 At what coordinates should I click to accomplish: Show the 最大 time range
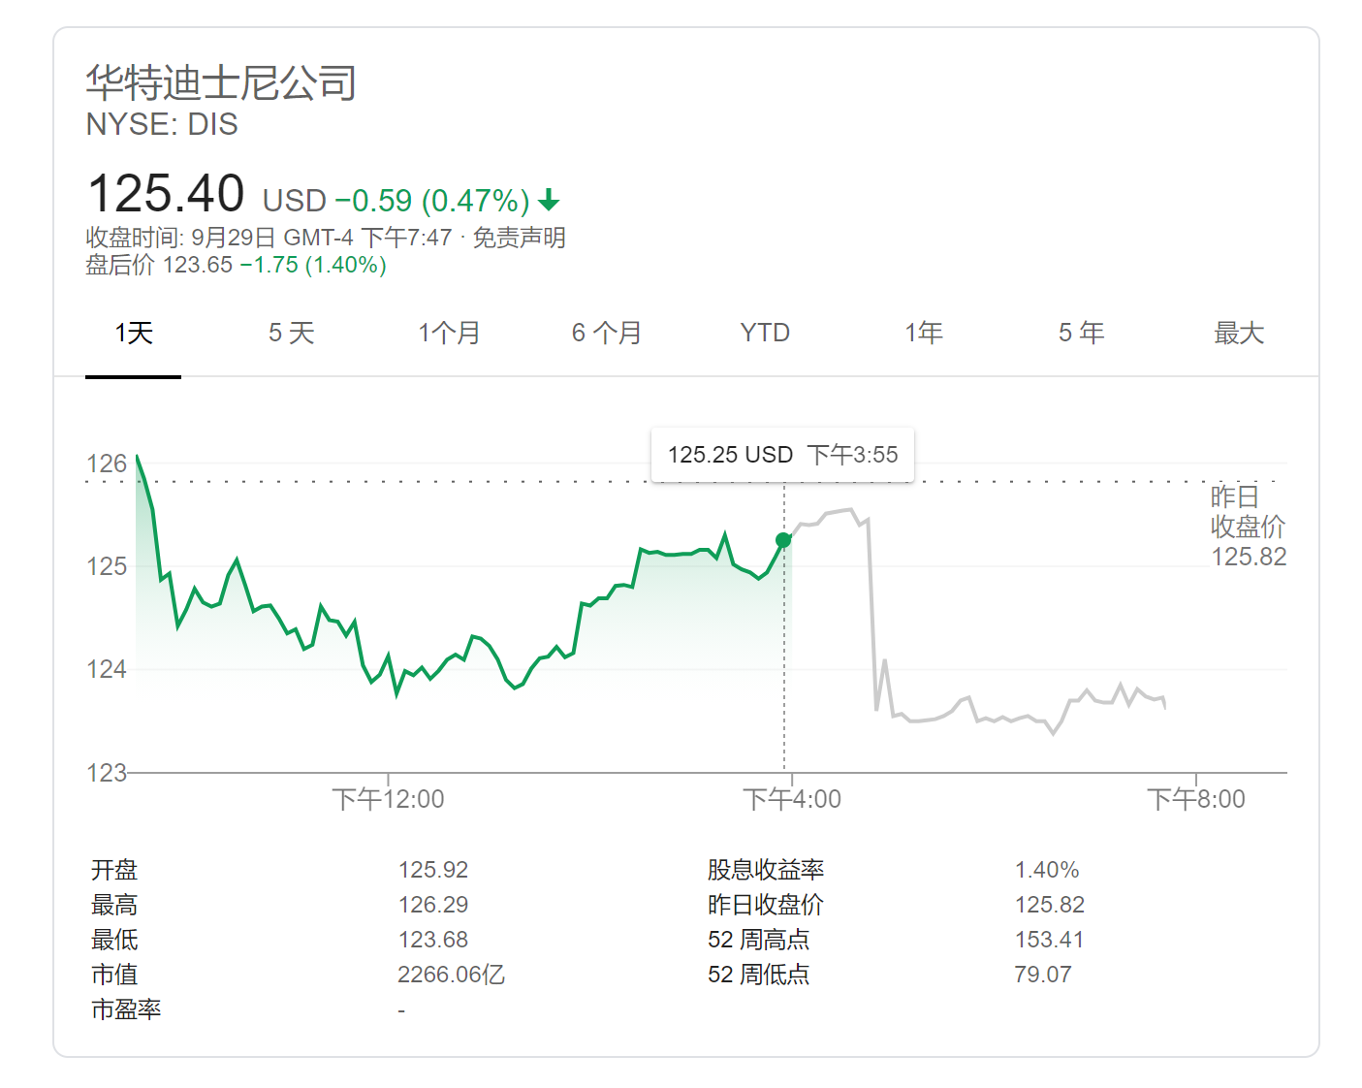(1239, 334)
